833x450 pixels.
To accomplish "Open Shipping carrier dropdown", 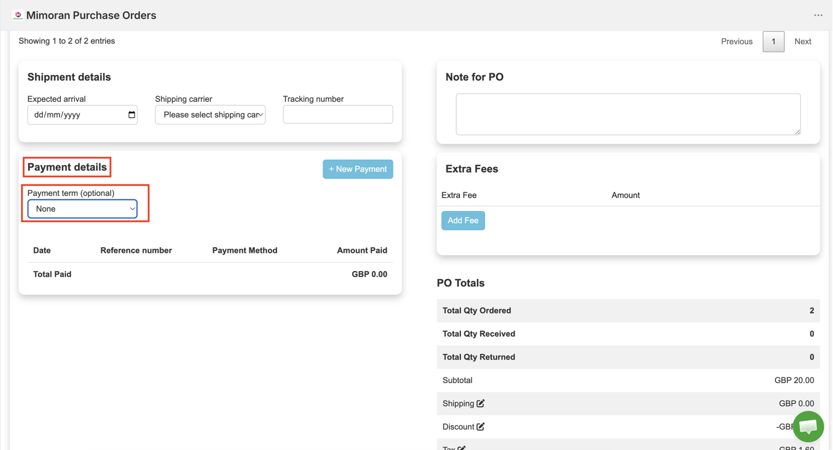I will pyautogui.click(x=210, y=115).
